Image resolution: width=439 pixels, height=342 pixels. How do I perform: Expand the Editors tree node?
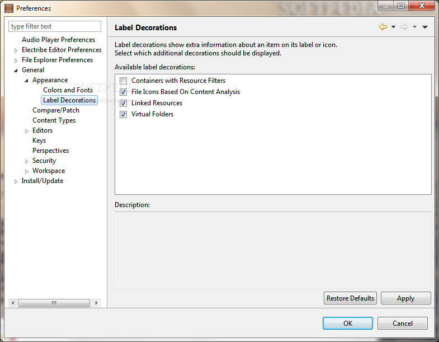[27, 131]
